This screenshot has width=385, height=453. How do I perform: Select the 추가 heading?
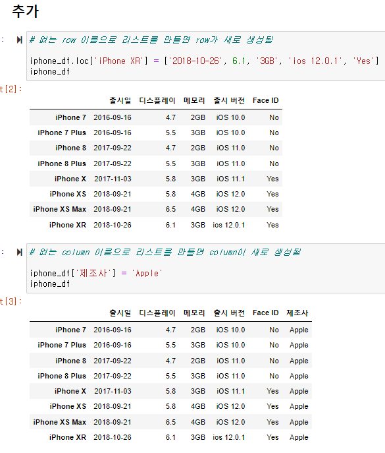coord(26,12)
